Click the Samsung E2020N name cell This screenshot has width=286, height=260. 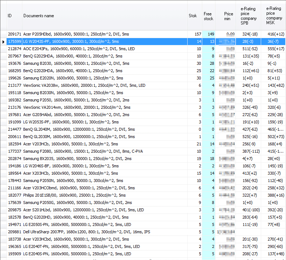coord(105,78)
